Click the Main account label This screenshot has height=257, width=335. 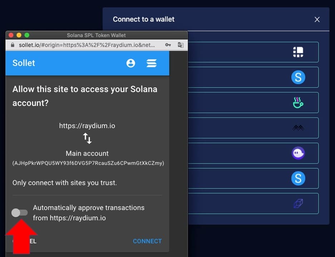(x=87, y=153)
